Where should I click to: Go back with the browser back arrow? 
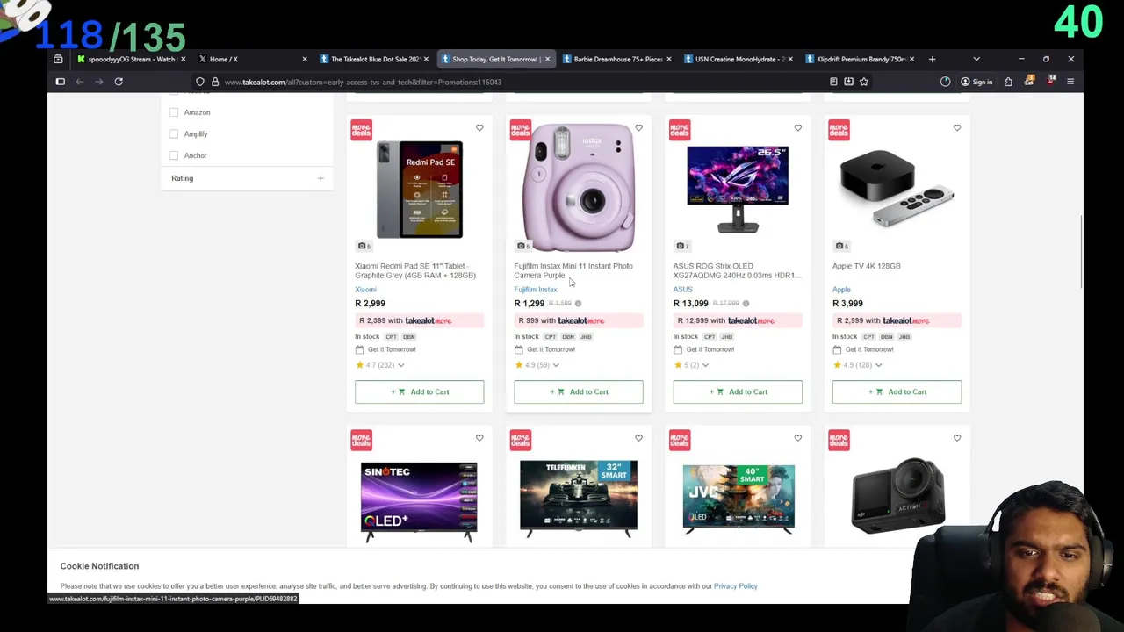pos(79,82)
